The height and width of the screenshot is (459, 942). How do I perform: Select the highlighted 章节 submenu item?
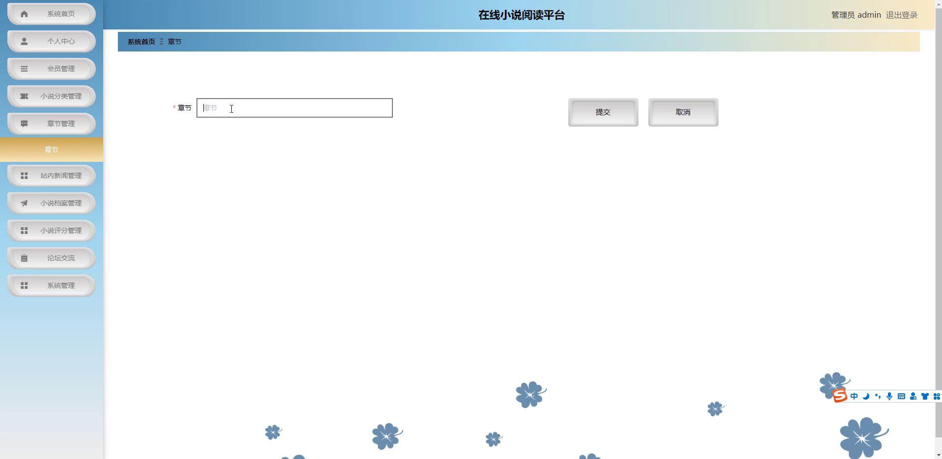52,150
